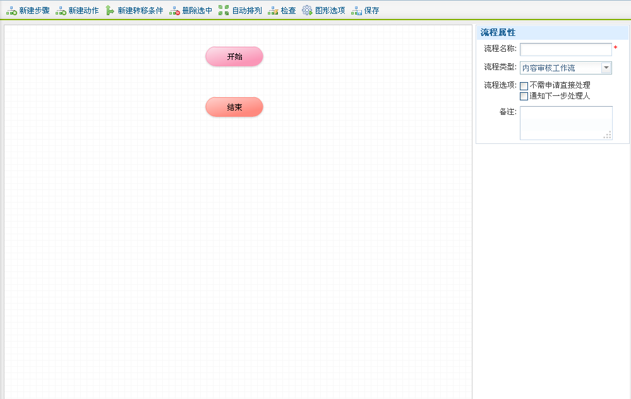Open the 内容审核工作流 combo box
Image resolution: width=631 pixels, height=399 pixels.
[560, 68]
